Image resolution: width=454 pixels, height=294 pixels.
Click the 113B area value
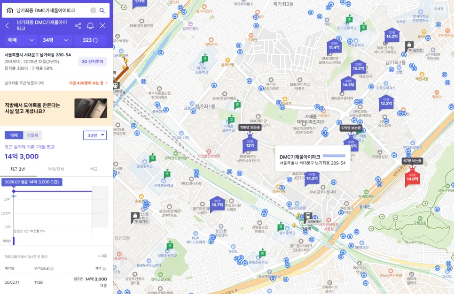(x=39, y=282)
